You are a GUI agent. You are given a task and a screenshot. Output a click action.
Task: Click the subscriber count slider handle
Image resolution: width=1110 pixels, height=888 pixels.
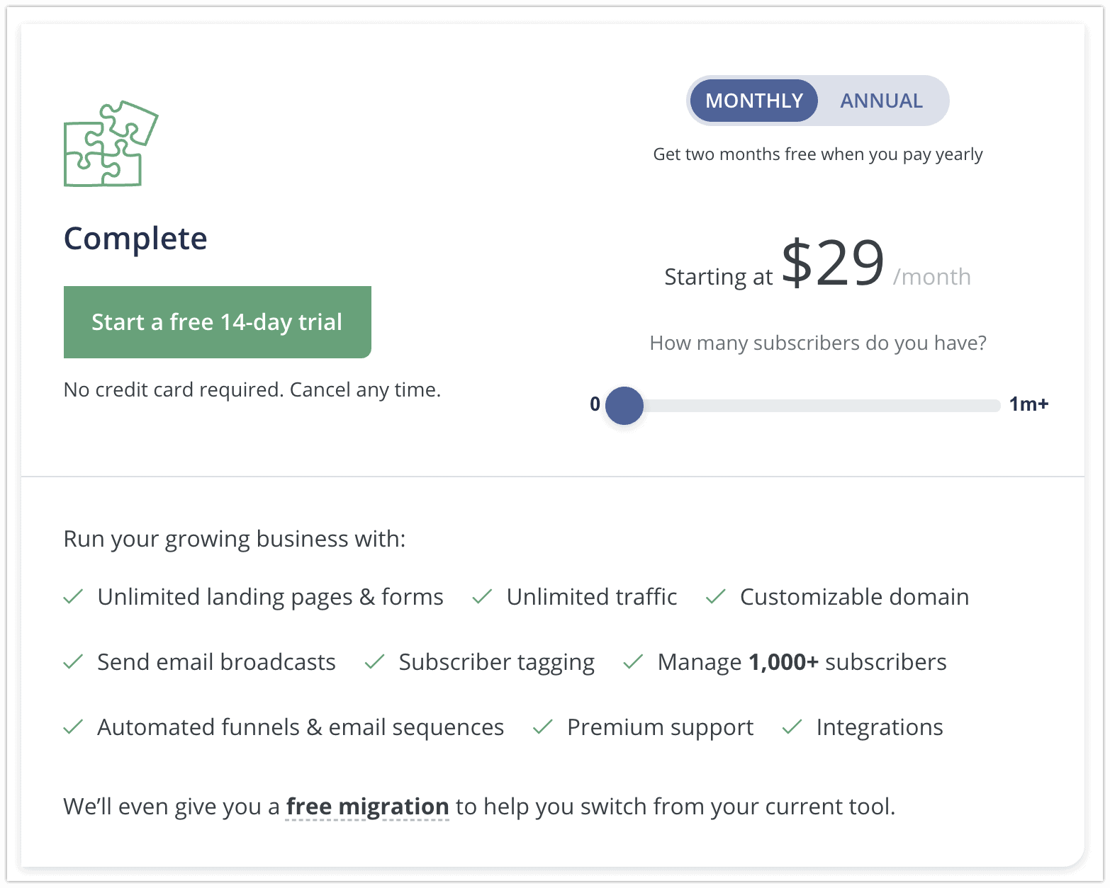click(624, 406)
